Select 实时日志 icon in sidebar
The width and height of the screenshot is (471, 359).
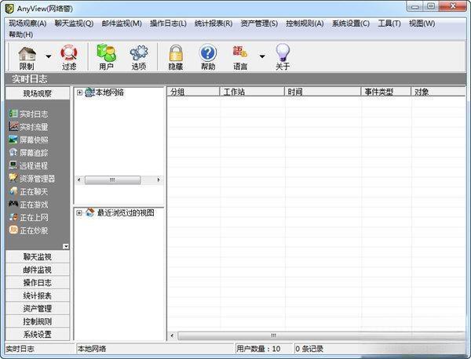coord(13,114)
